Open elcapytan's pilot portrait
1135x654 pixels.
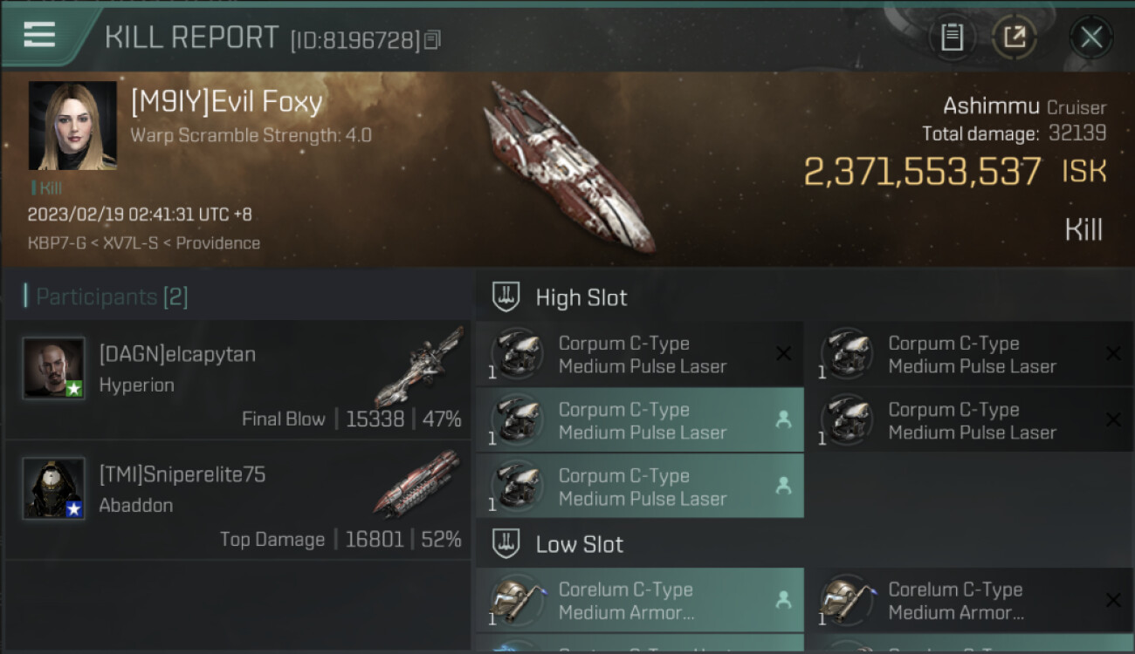tap(54, 368)
